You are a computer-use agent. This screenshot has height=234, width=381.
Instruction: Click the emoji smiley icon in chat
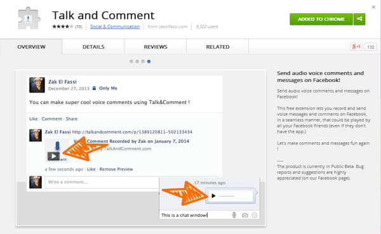pos(255,215)
